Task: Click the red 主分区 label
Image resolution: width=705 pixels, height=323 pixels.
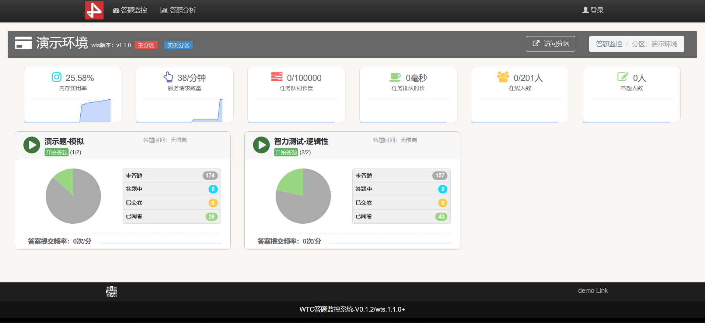Action: pos(146,45)
